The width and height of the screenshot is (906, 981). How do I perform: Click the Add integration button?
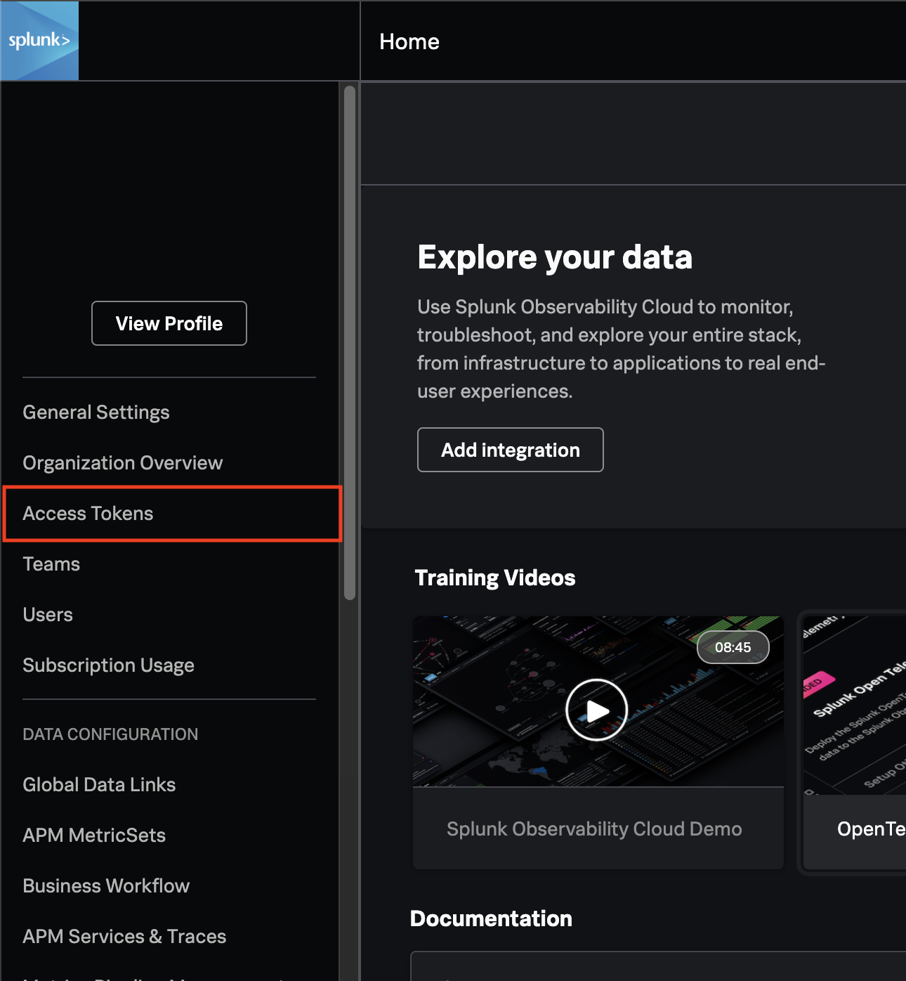[x=511, y=450]
